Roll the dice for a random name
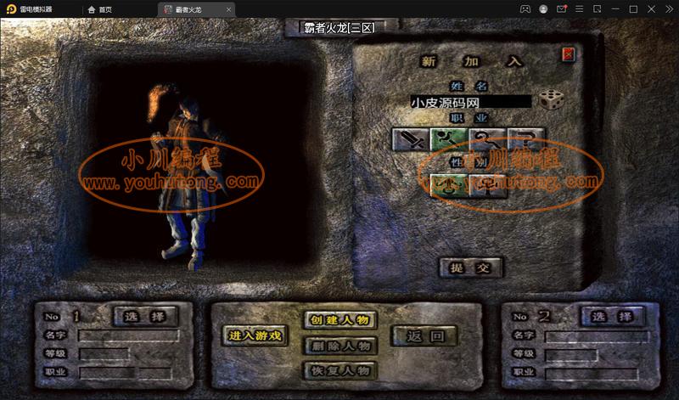Viewport: 679px width, 400px height. tap(551, 100)
